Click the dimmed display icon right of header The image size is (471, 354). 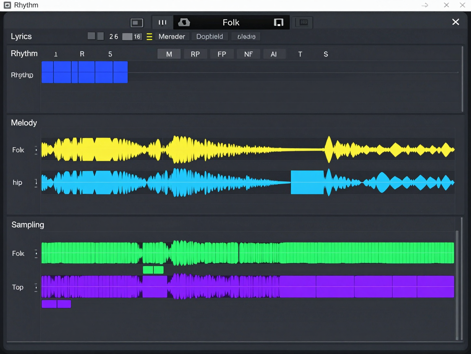[302, 23]
